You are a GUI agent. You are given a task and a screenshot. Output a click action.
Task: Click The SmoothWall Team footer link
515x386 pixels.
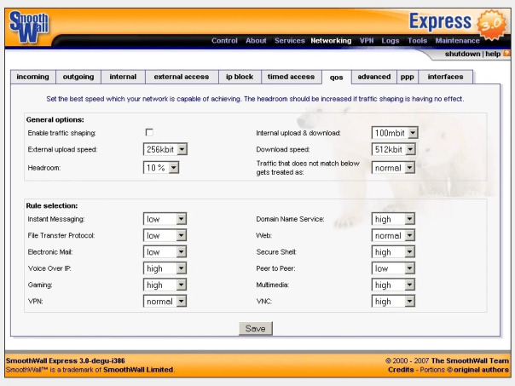click(470, 360)
